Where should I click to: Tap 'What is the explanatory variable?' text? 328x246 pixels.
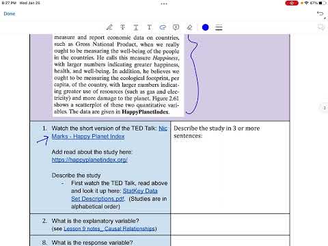(x=95, y=221)
